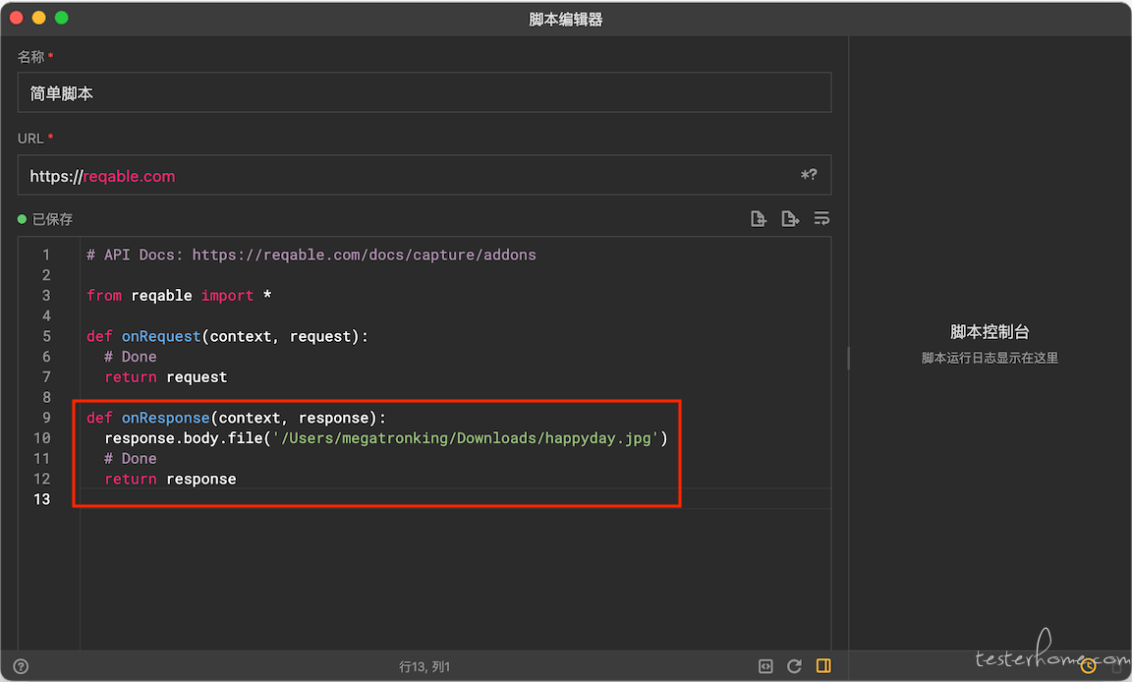Viewport: 1132px width, 682px height.
Task: Click the API Docs comment on line 1
Action: (x=311, y=255)
